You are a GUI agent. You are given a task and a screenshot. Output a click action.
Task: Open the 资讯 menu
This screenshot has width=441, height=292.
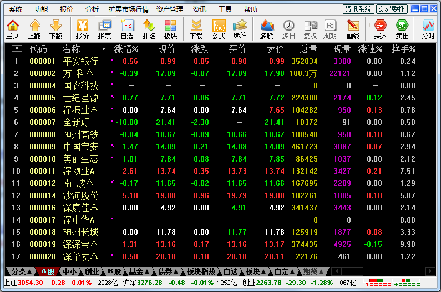[200, 9]
